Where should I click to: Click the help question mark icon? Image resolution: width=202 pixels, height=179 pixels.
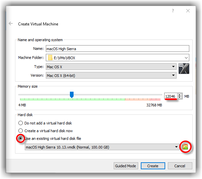click(x=173, y=11)
